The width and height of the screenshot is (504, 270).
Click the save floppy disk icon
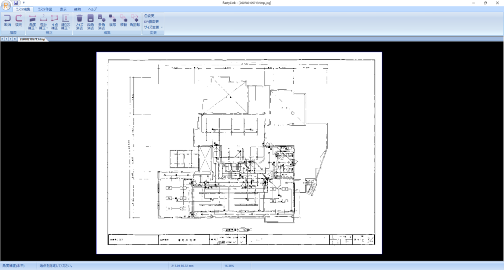[15, 2]
